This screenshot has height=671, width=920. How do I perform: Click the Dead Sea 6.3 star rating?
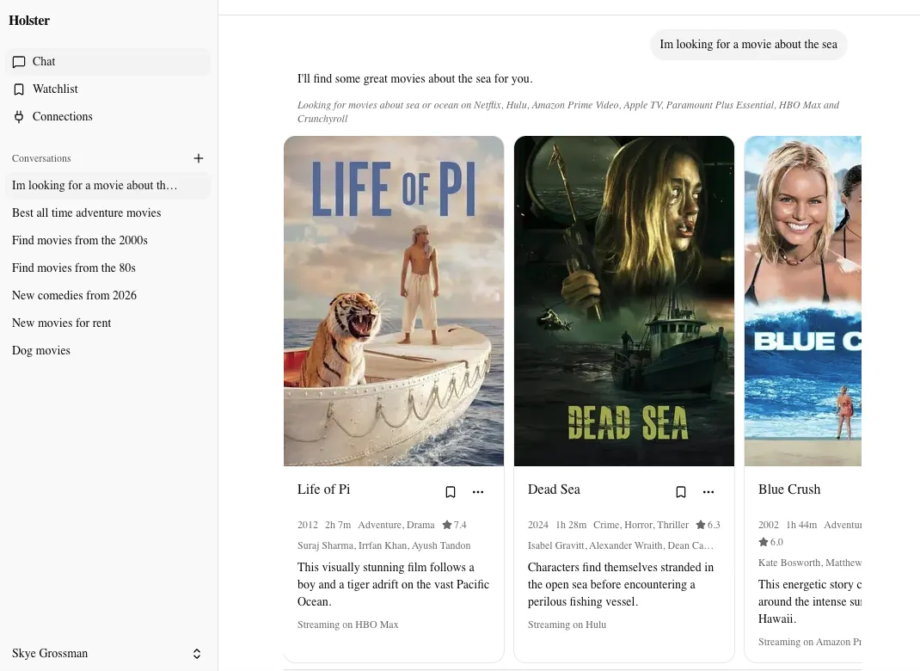pos(708,526)
